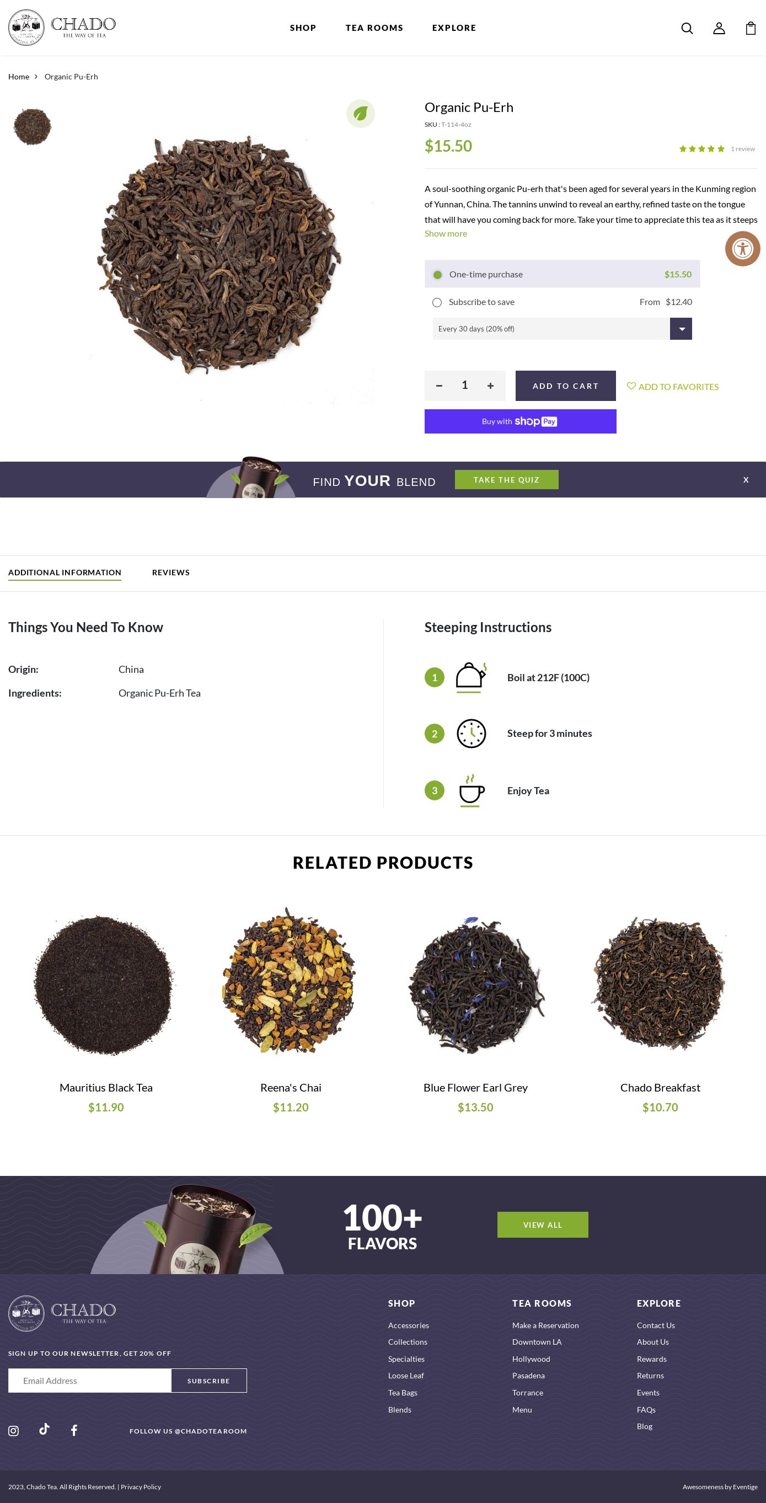Click the Take the Quiz button
This screenshot has height=1503, width=766.
[x=506, y=480]
